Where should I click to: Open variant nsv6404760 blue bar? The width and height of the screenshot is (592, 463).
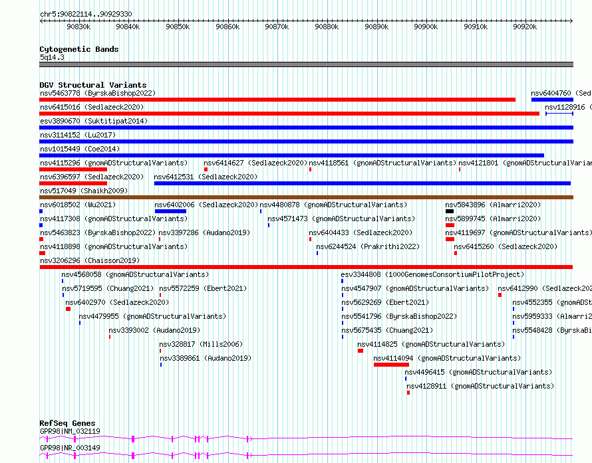click(x=552, y=100)
